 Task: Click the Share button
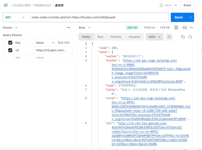tap(187, 5)
